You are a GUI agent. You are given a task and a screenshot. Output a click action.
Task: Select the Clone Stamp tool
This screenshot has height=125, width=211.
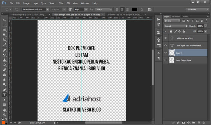tap(4, 60)
